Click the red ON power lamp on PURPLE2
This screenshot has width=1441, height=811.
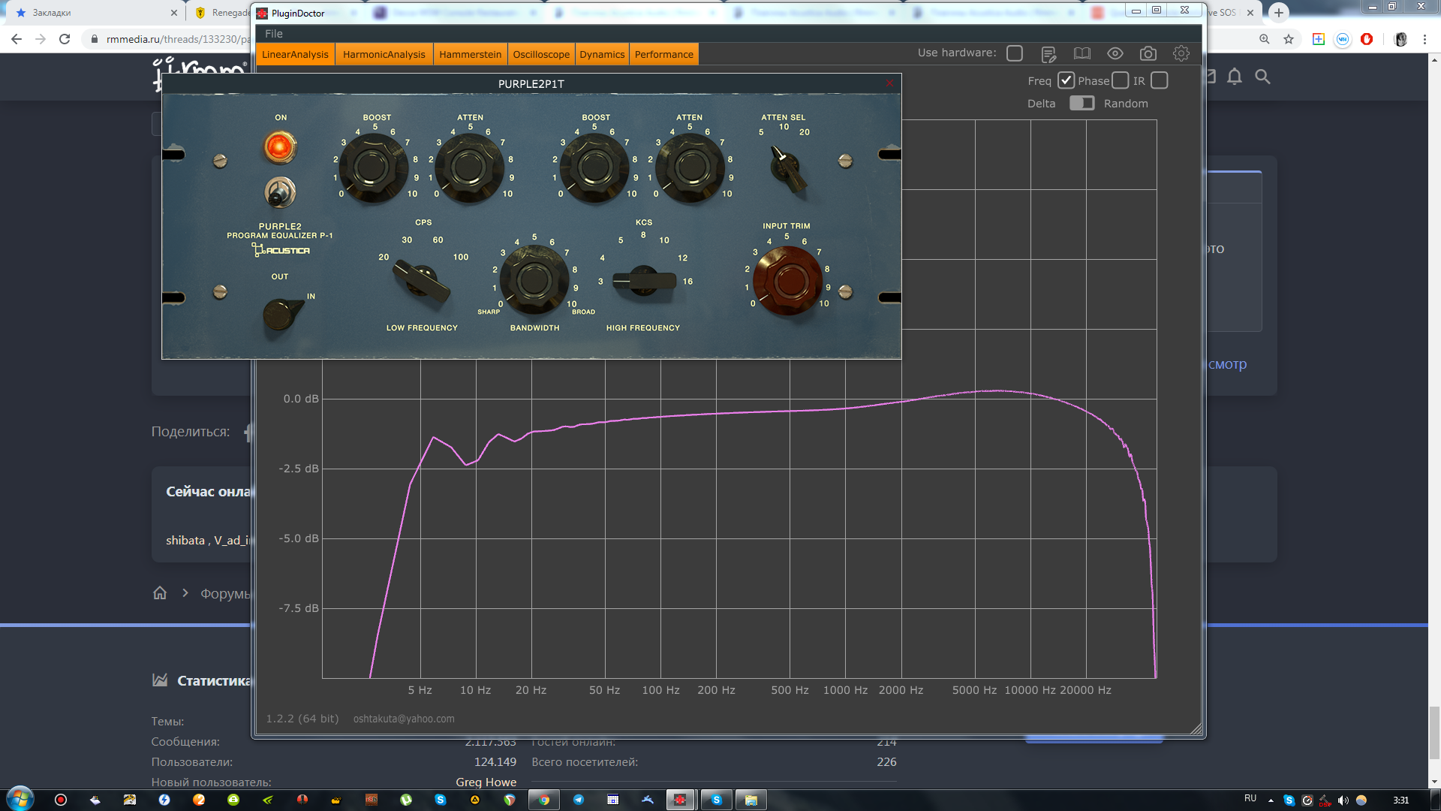tap(279, 146)
